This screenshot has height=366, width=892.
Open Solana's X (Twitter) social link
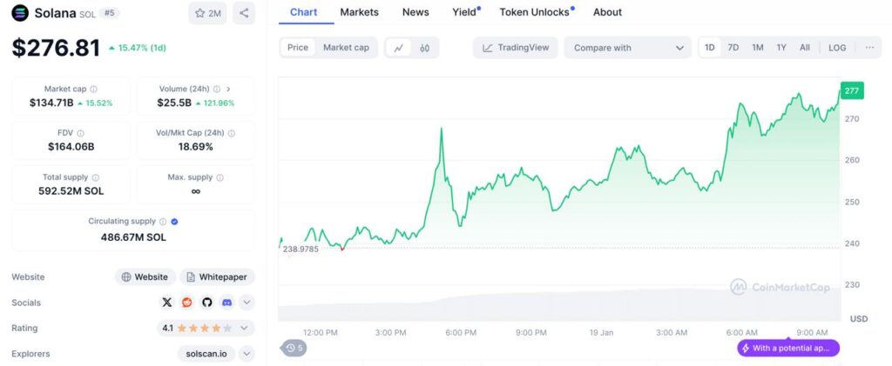[167, 303]
